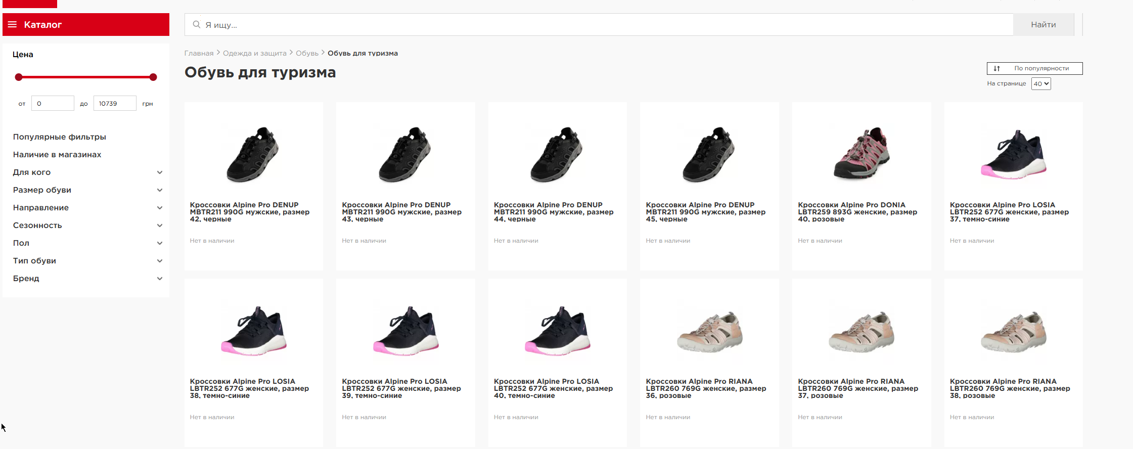Viewport: 1133px width, 449px height.
Task: Expand the Бренд filter chevron
Action: pos(160,279)
